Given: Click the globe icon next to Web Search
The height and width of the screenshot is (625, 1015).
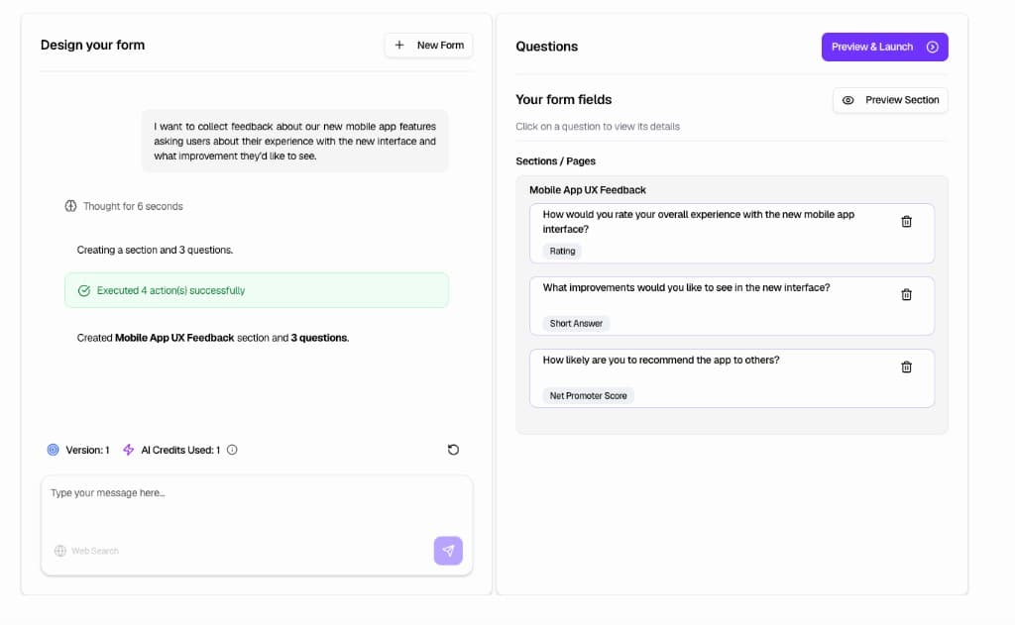Looking at the screenshot, I should tap(61, 550).
